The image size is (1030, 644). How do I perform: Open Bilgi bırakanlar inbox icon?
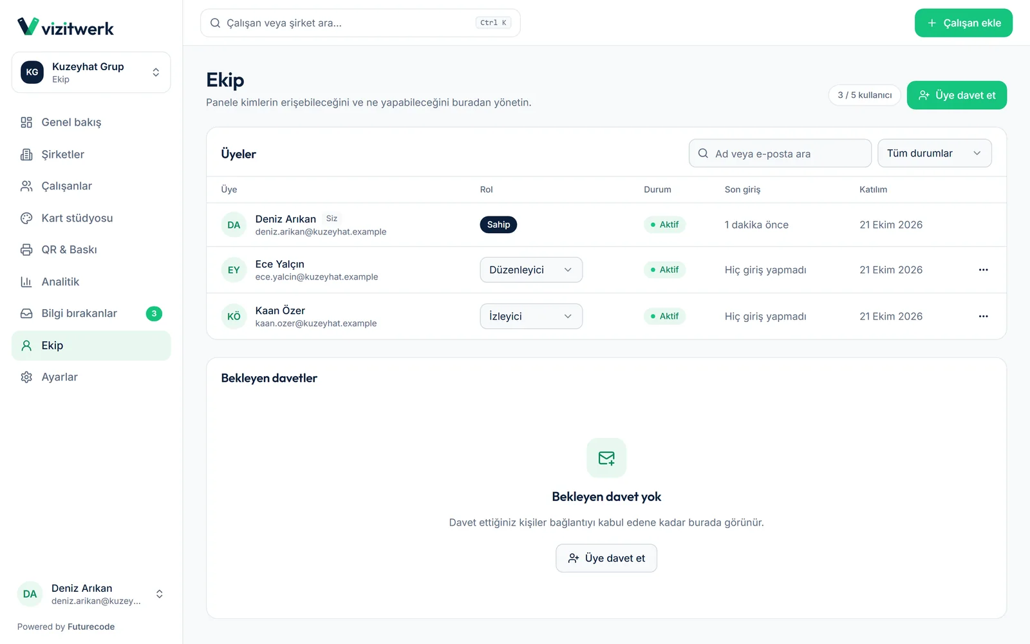[26, 314]
